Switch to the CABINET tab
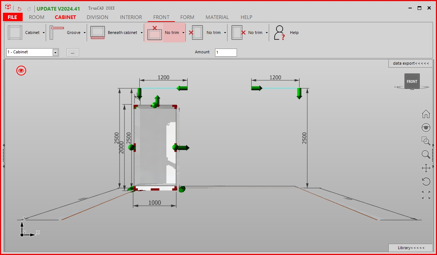 point(65,17)
